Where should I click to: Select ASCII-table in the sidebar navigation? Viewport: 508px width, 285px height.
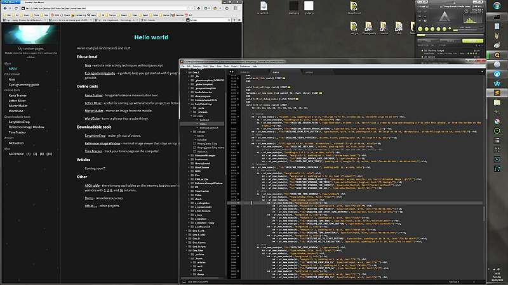[17, 154]
